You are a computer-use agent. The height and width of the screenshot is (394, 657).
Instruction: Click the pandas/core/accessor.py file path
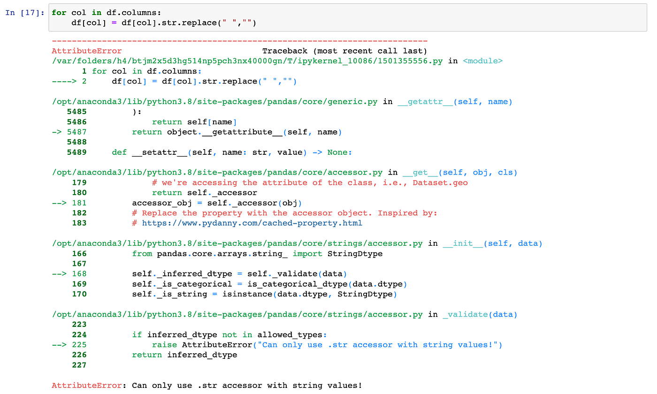pyautogui.click(x=217, y=173)
